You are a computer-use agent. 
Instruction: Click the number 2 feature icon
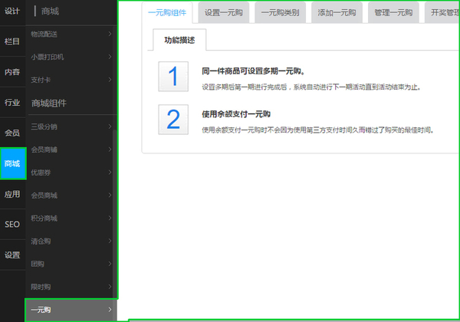point(173,120)
